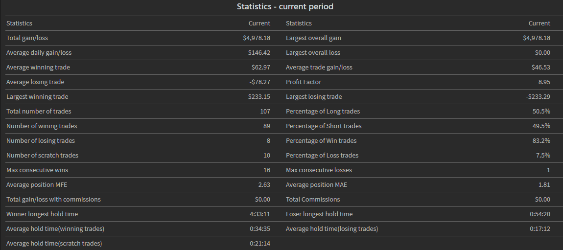
Task: Select the Loser longest hold time label
Action: (x=319, y=214)
